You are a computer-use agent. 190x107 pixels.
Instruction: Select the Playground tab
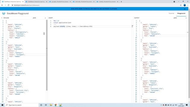(181, 13)
